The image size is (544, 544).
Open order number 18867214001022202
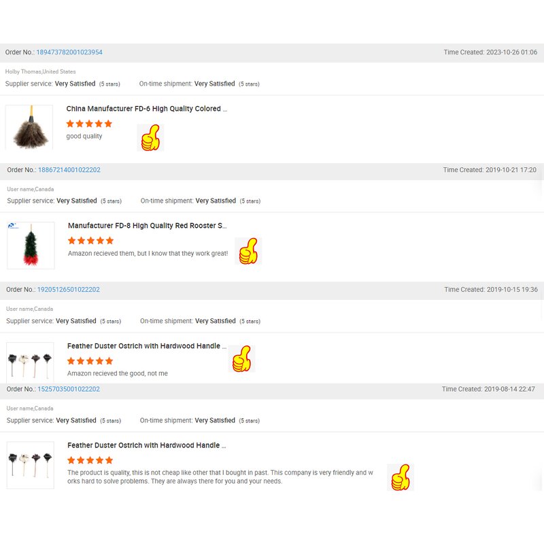pyautogui.click(x=69, y=170)
